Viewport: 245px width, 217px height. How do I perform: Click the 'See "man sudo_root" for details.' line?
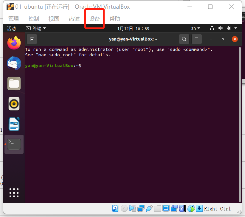[68, 55]
